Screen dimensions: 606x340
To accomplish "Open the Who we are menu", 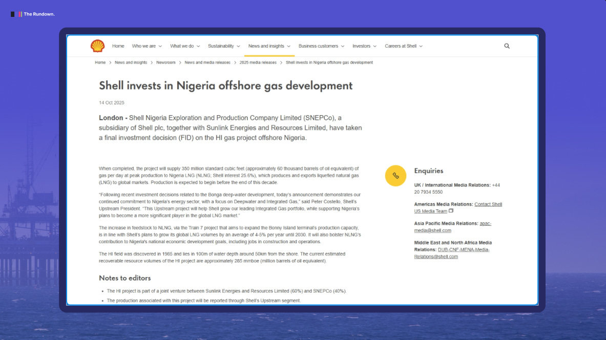I will pyautogui.click(x=147, y=46).
